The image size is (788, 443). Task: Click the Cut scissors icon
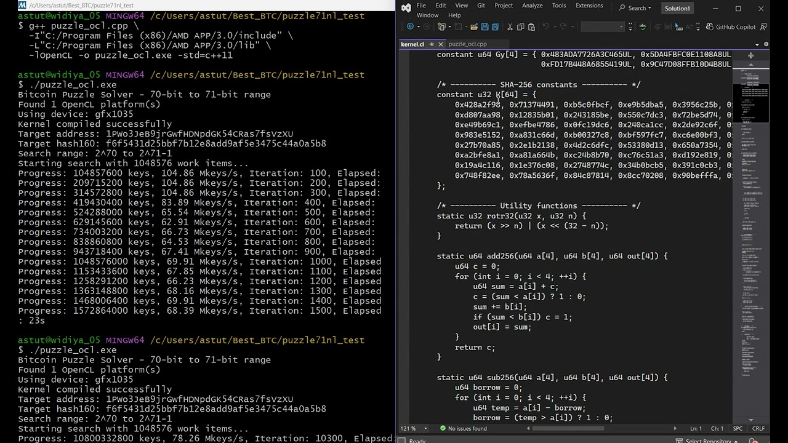coord(510,26)
